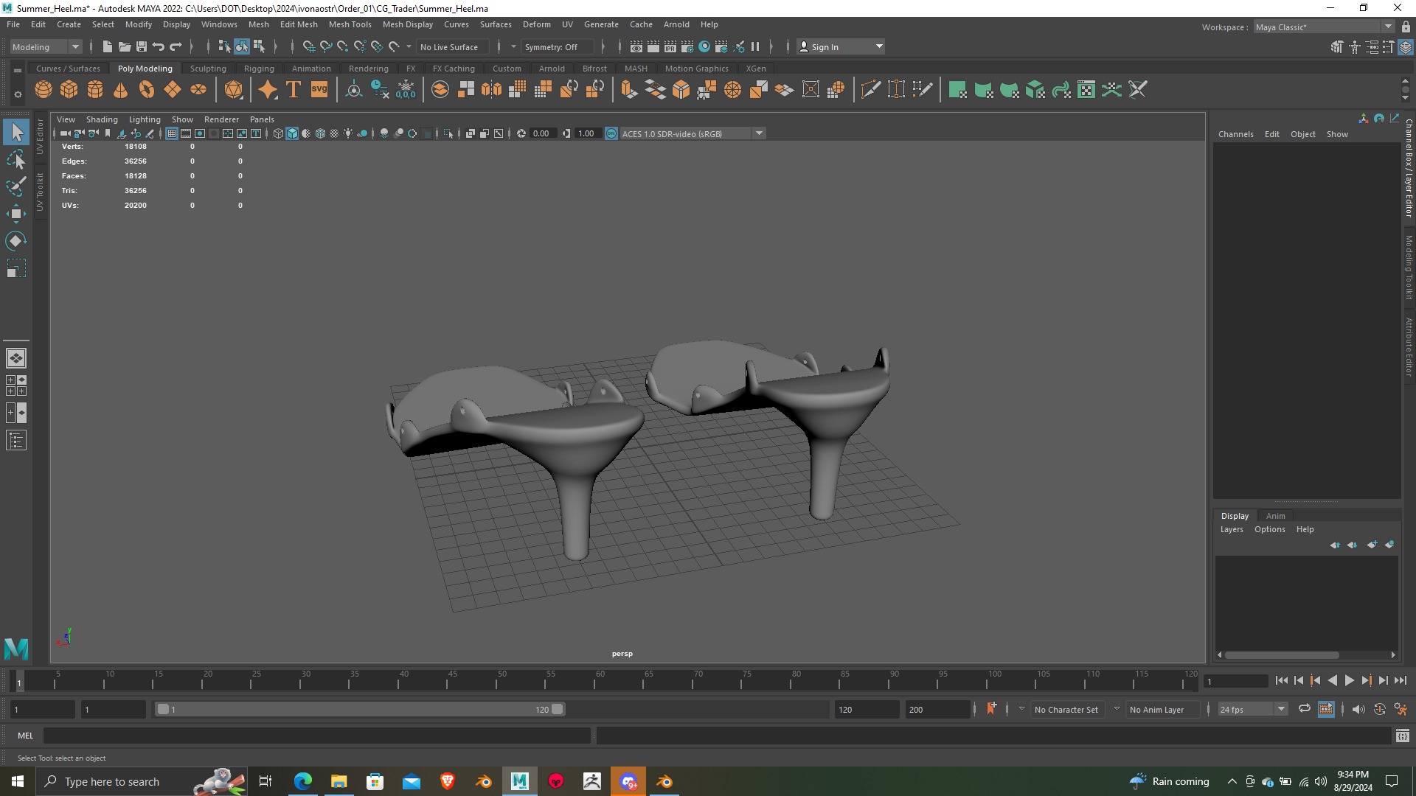1416x796 pixels.
Task: Open the ACES 1.0 SDR-video view transform dropdown
Action: (x=693, y=133)
